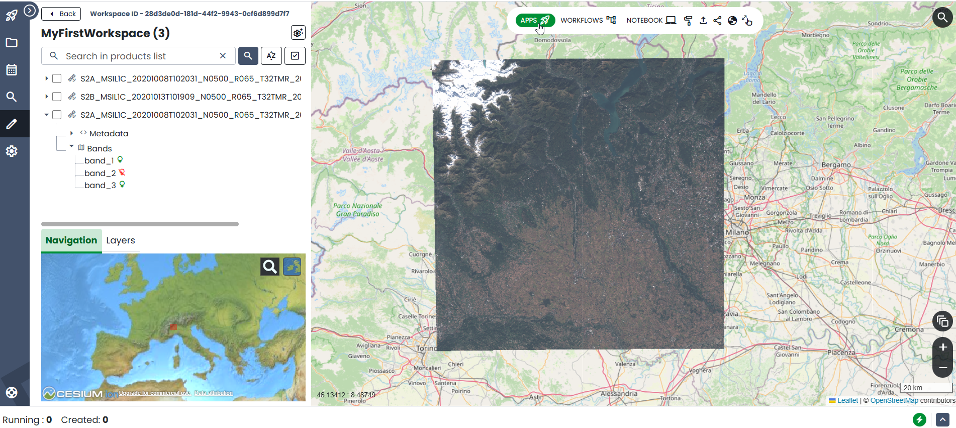Open the APPS menu

click(x=535, y=20)
